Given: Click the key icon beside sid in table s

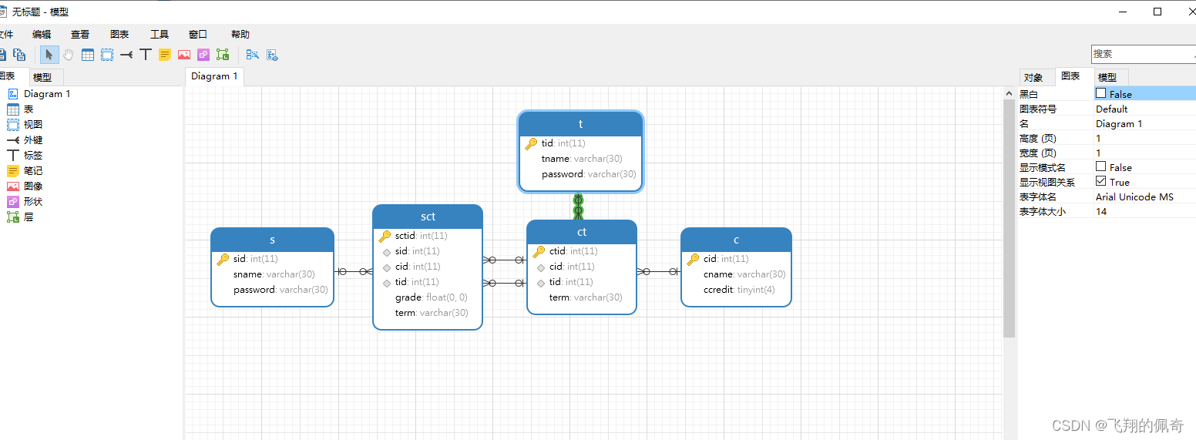Looking at the screenshot, I should pos(223,259).
